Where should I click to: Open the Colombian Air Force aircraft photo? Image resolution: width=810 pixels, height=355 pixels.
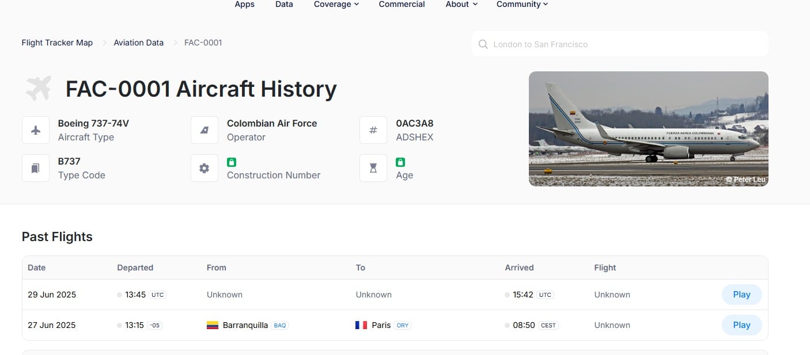coord(648,129)
